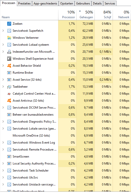Open the Services tab
131x193 pixels.
[x=110, y=3]
